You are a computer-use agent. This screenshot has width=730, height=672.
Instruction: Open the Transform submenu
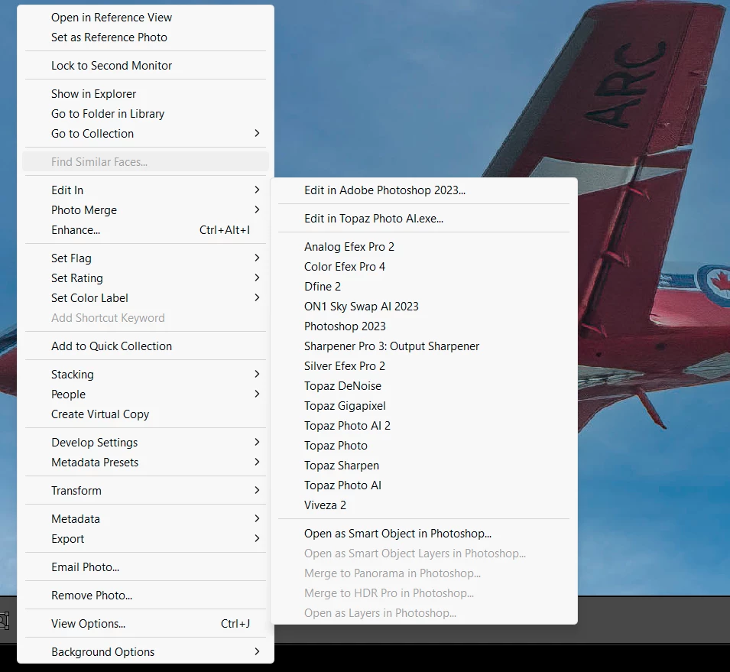(x=145, y=490)
